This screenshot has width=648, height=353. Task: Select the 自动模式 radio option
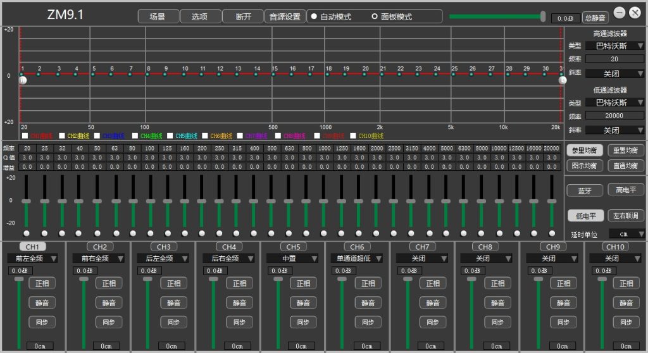[314, 16]
